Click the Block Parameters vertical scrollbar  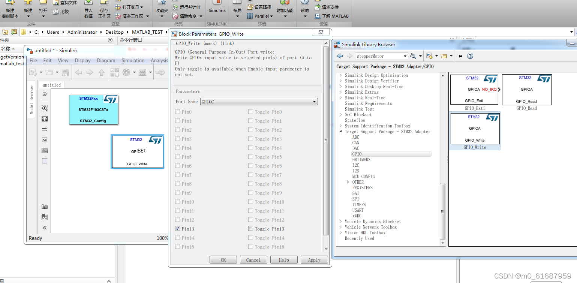click(326, 141)
